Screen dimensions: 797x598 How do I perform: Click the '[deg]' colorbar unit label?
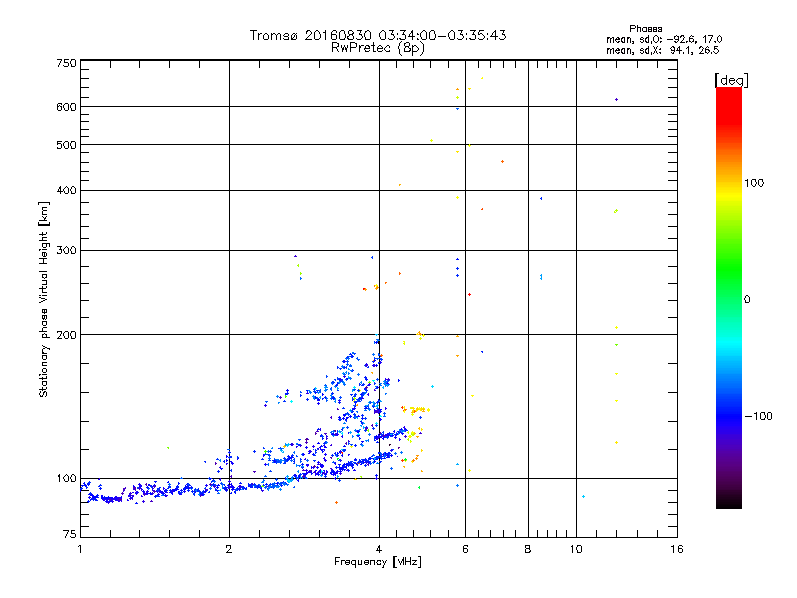[x=731, y=80]
